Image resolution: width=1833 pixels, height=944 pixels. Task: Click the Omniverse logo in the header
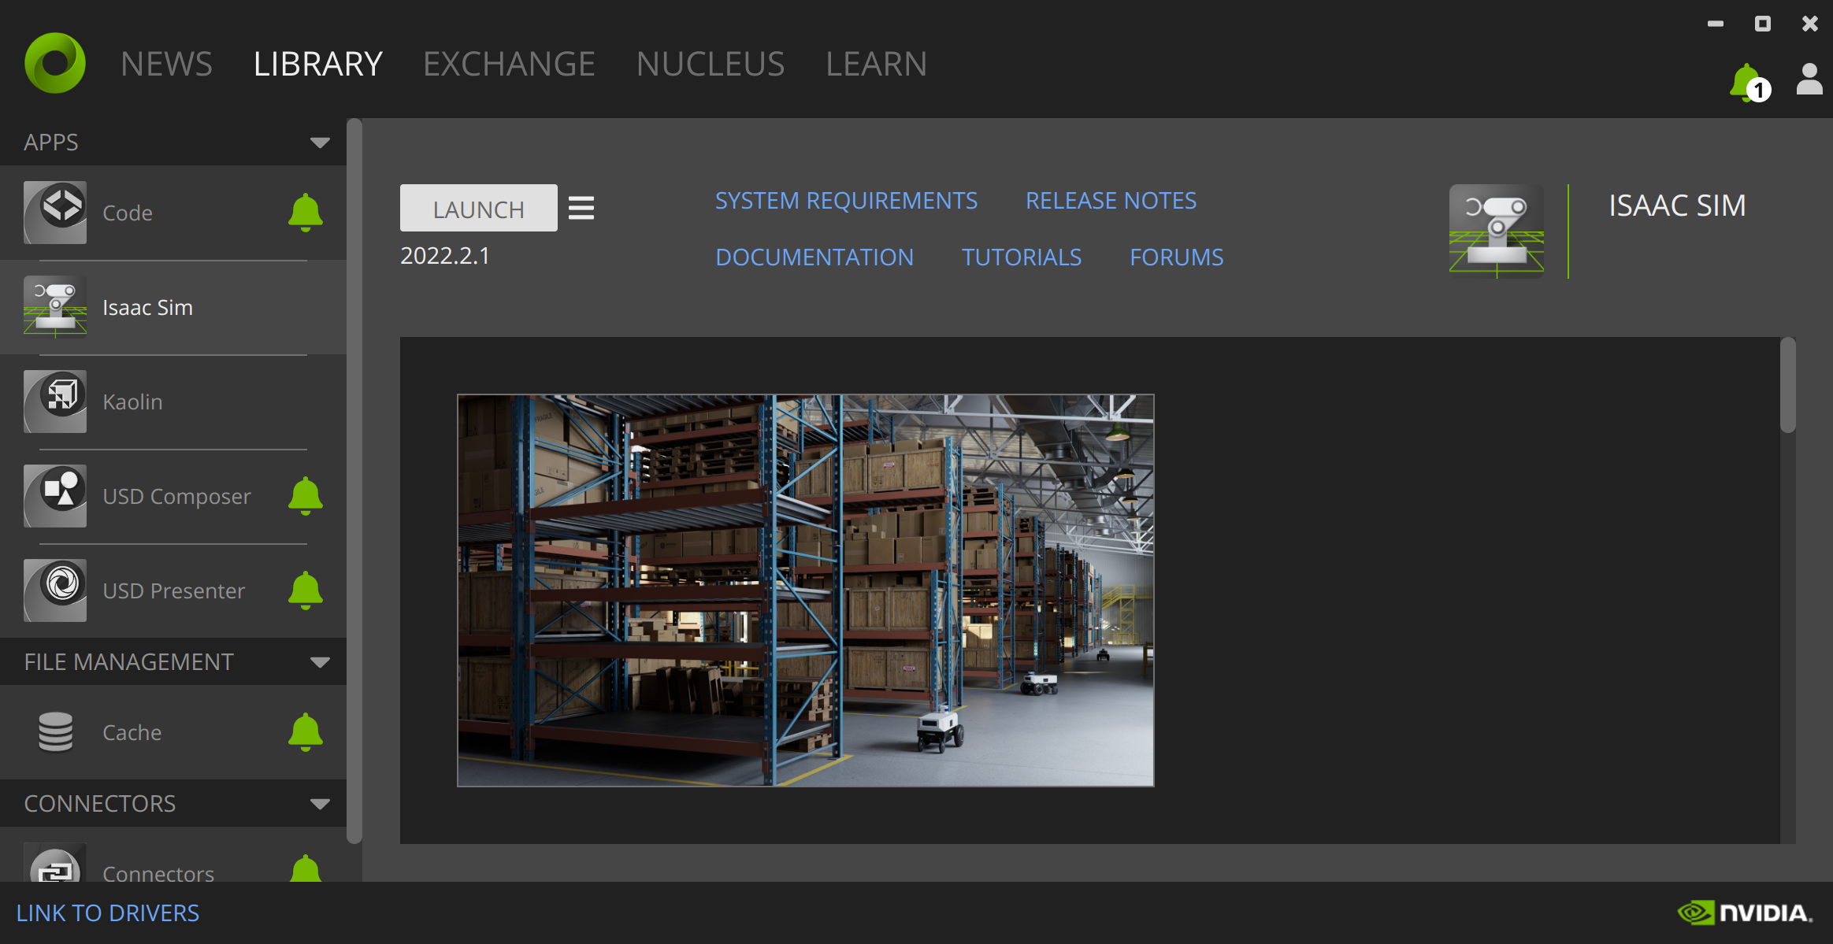coord(55,63)
